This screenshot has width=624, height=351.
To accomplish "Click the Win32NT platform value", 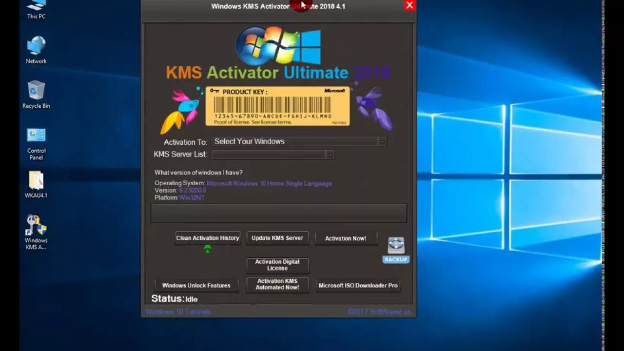I will point(192,197).
